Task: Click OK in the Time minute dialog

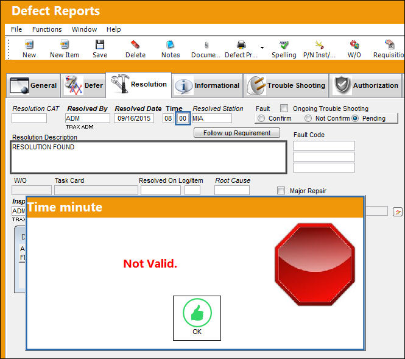Action: coord(197,318)
